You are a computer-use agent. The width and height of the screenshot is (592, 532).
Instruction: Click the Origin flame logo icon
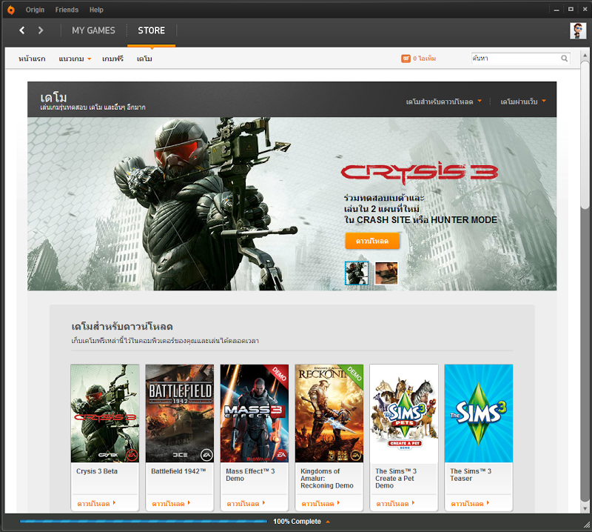click(11, 10)
